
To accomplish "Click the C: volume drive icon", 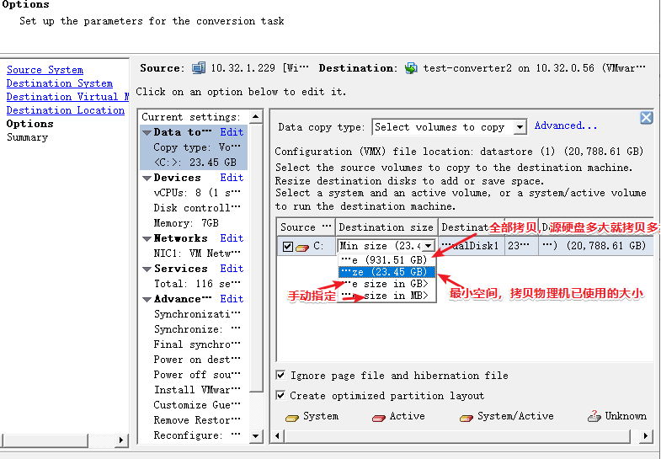I will point(302,247).
